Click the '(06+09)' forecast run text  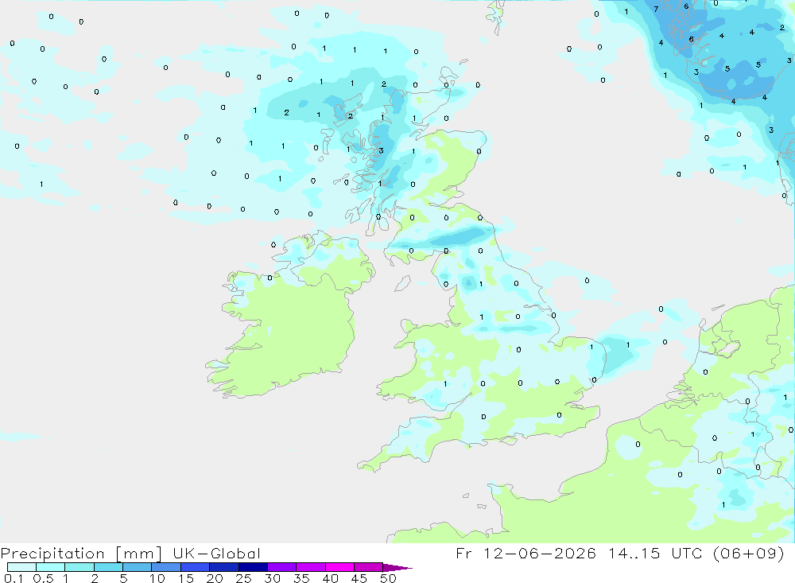[x=749, y=553]
